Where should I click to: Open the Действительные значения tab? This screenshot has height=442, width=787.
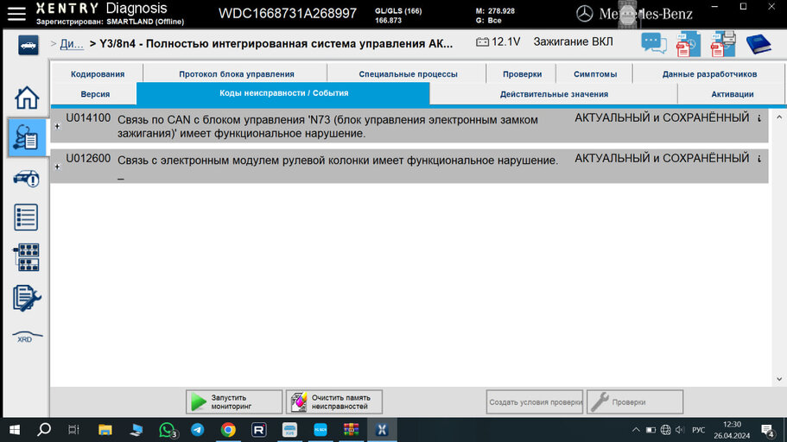[x=554, y=94]
